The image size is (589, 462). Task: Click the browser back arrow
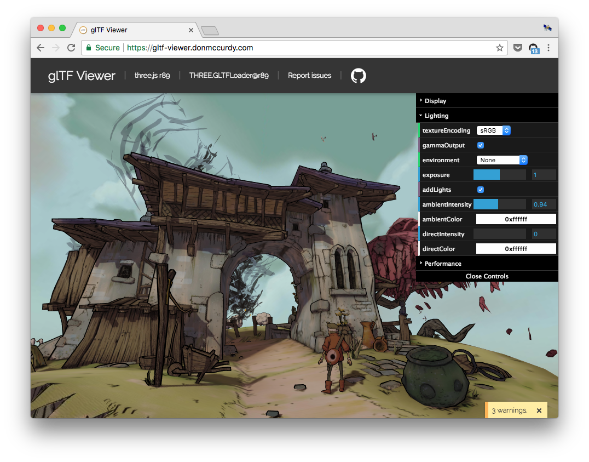(41, 48)
